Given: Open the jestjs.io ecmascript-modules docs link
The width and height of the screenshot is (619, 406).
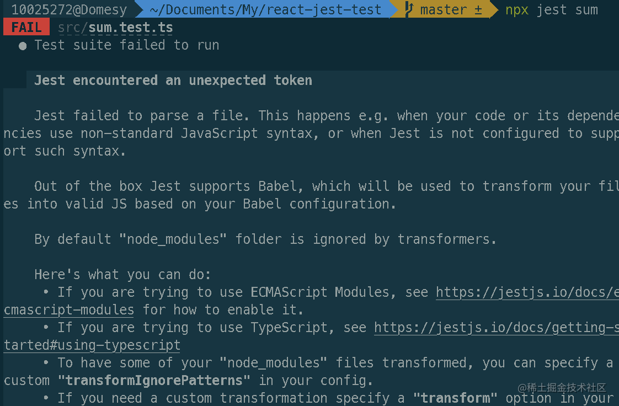Looking at the screenshot, I should pyautogui.click(x=527, y=292).
